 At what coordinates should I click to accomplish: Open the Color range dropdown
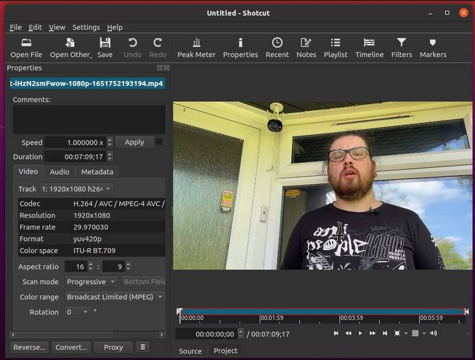coord(115,297)
